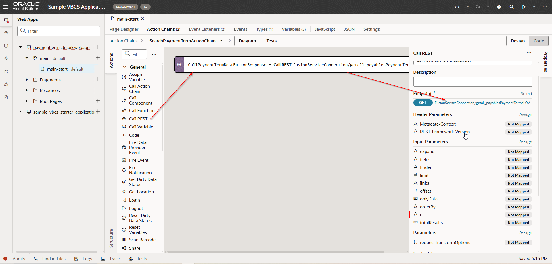Image resolution: width=552 pixels, height=264 pixels.
Task: Open the hamburger navigation menu
Action: (x=6, y=7)
